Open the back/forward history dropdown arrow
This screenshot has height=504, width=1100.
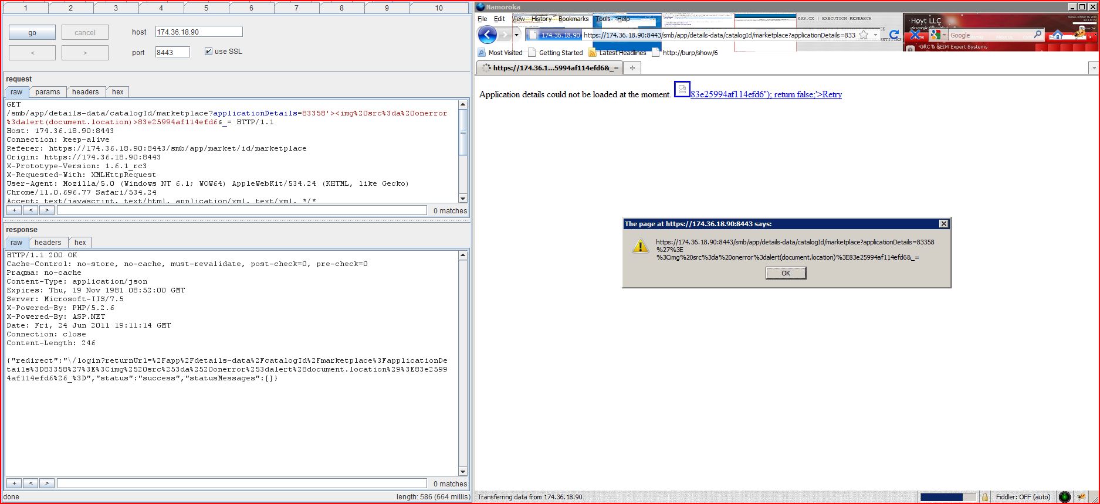516,35
